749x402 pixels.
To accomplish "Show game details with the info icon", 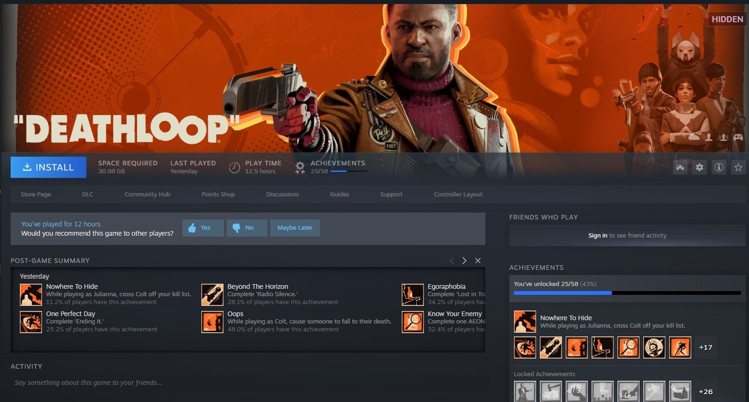I will coord(719,167).
